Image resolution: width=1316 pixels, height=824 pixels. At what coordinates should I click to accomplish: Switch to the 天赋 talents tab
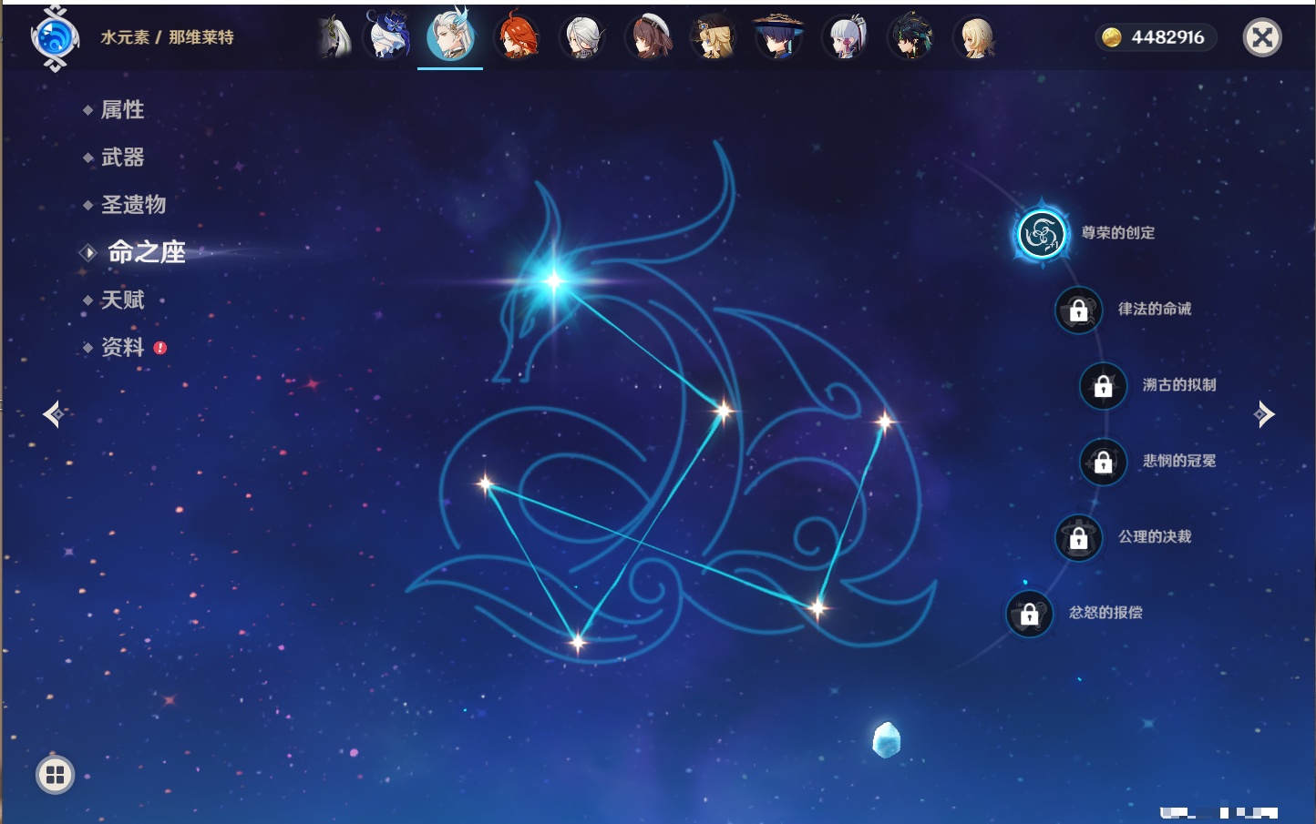[x=123, y=300]
